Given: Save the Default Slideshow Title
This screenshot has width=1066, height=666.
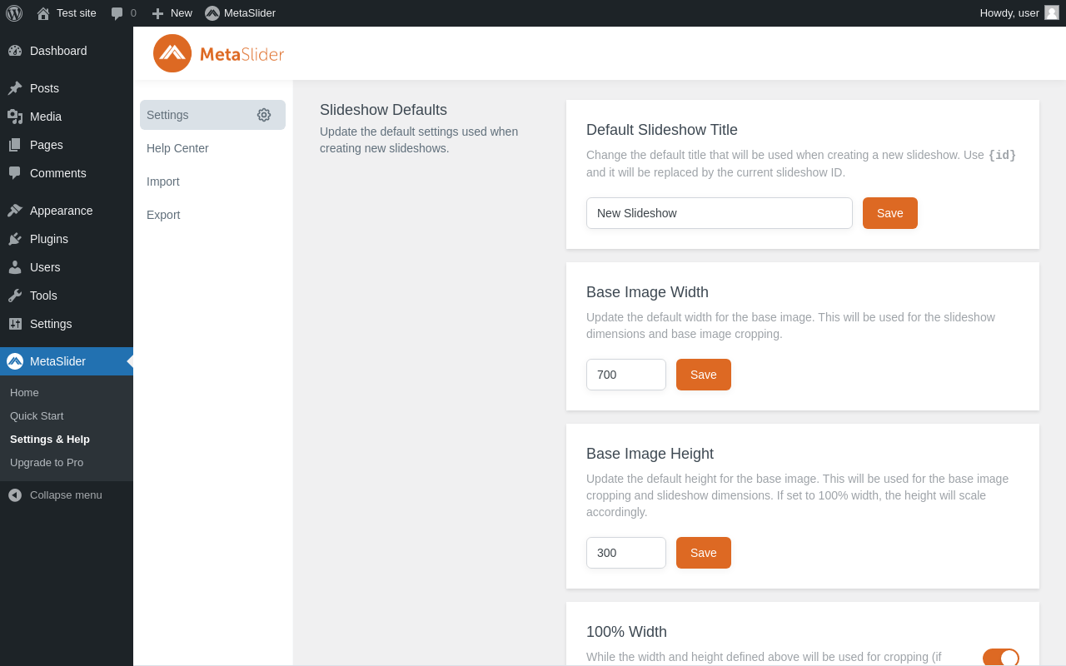Looking at the screenshot, I should coord(889,213).
